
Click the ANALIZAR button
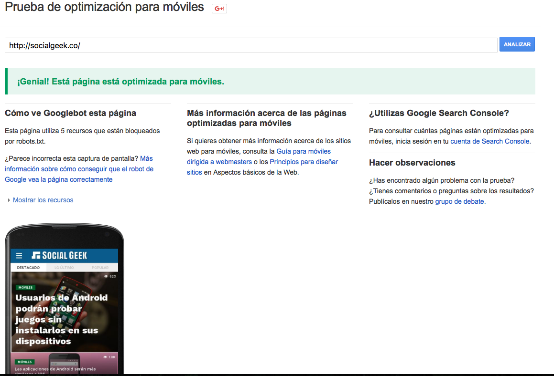(x=517, y=44)
